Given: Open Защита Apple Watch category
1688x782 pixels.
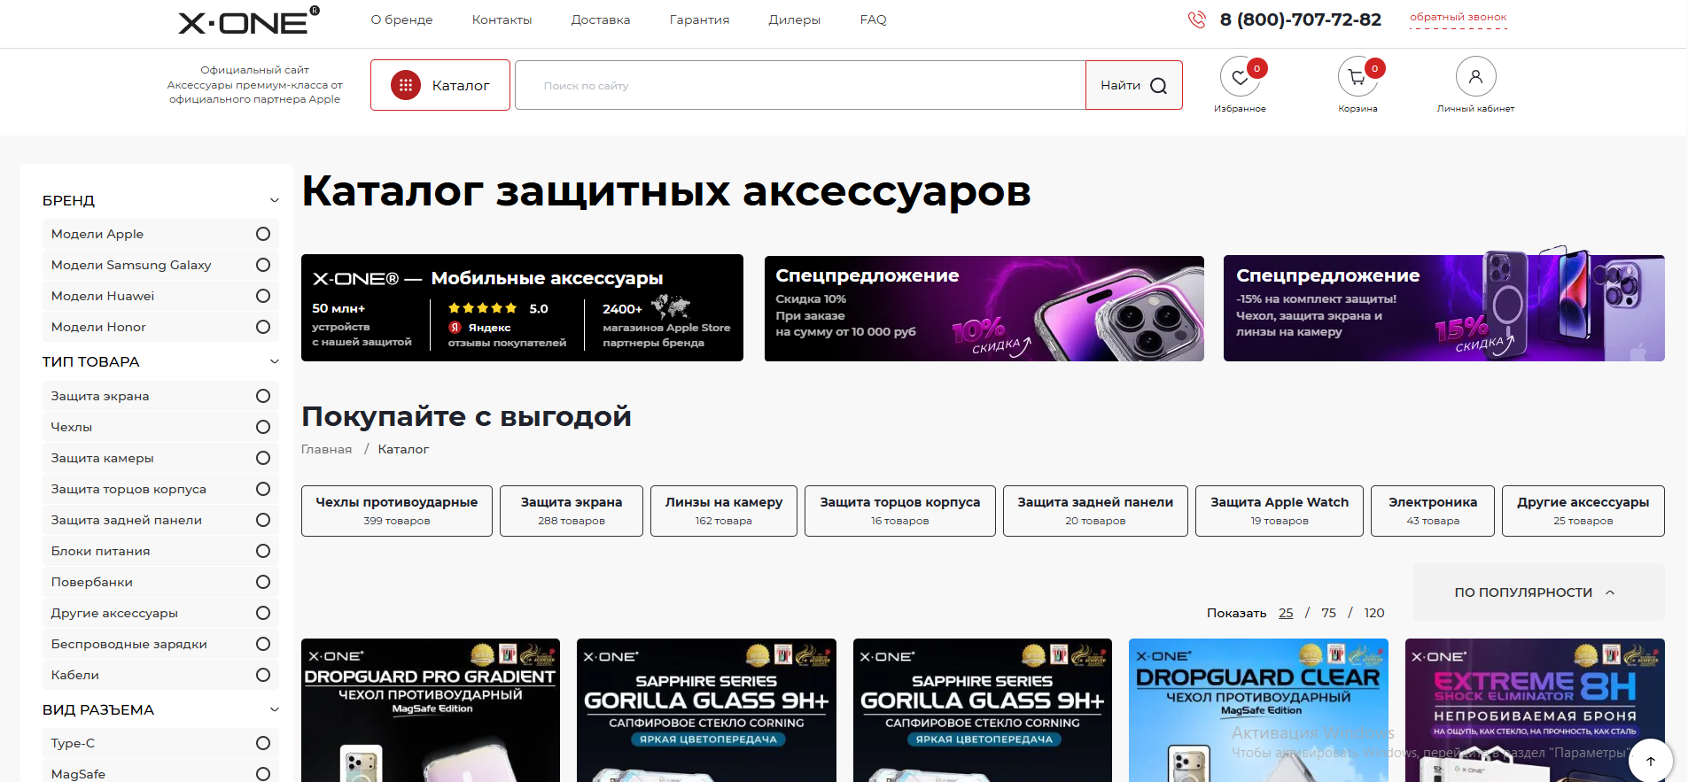Looking at the screenshot, I should coord(1280,511).
